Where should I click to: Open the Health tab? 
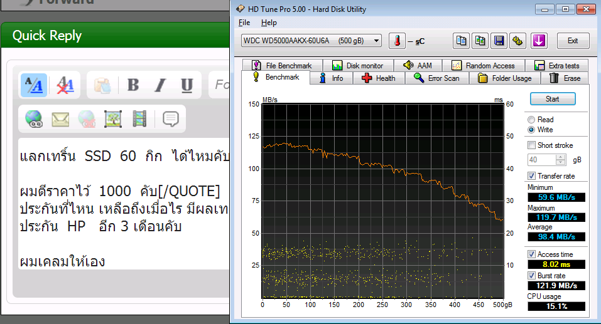click(378, 78)
